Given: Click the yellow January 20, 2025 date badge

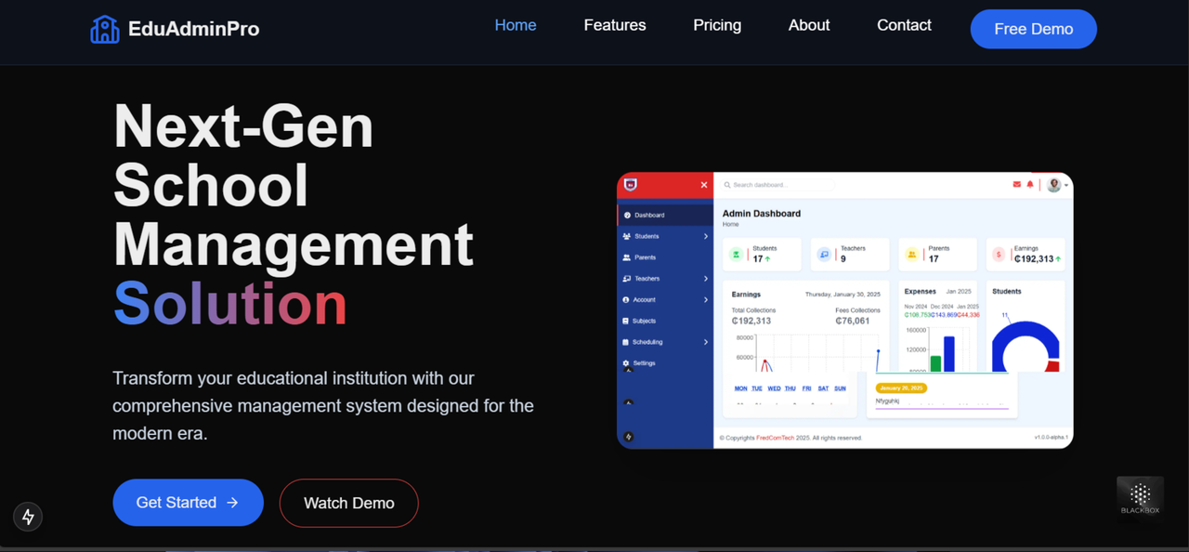Looking at the screenshot, I should [901, 388].
